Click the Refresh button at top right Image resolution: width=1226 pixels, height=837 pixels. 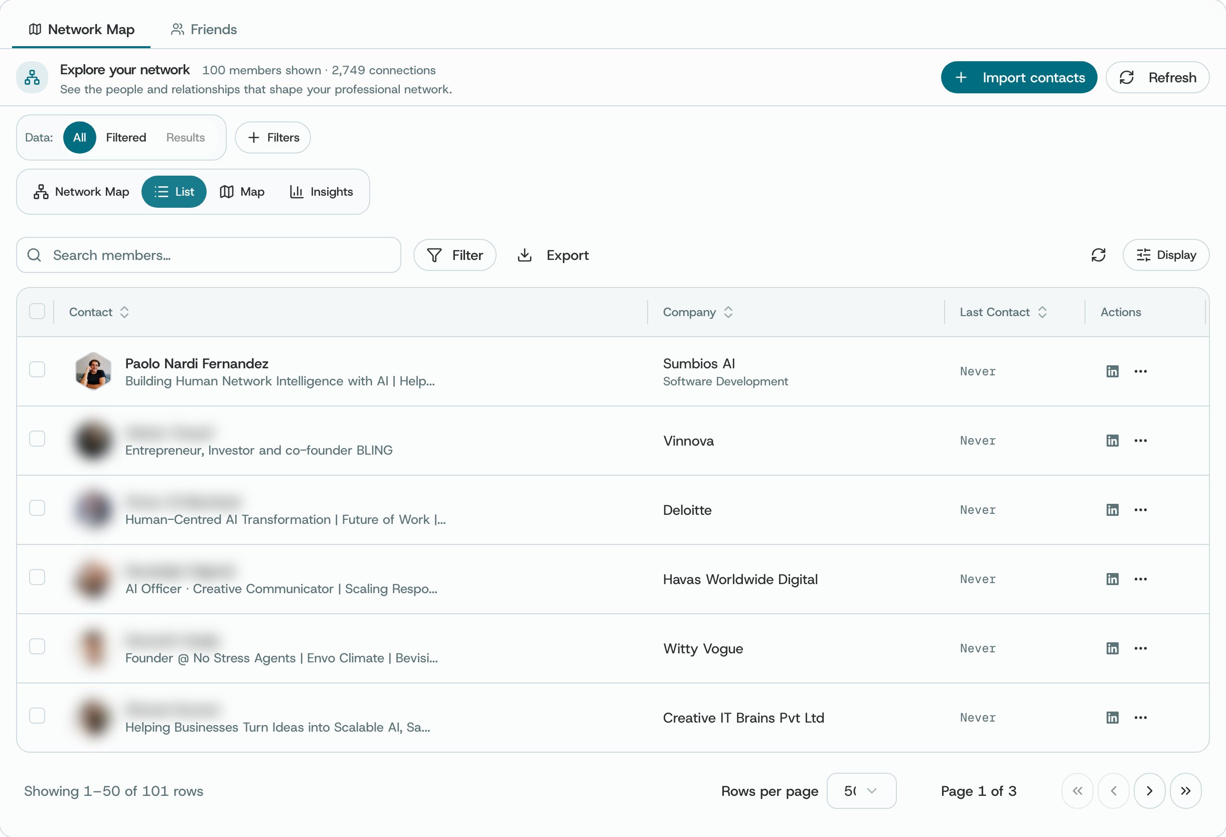1157,78
